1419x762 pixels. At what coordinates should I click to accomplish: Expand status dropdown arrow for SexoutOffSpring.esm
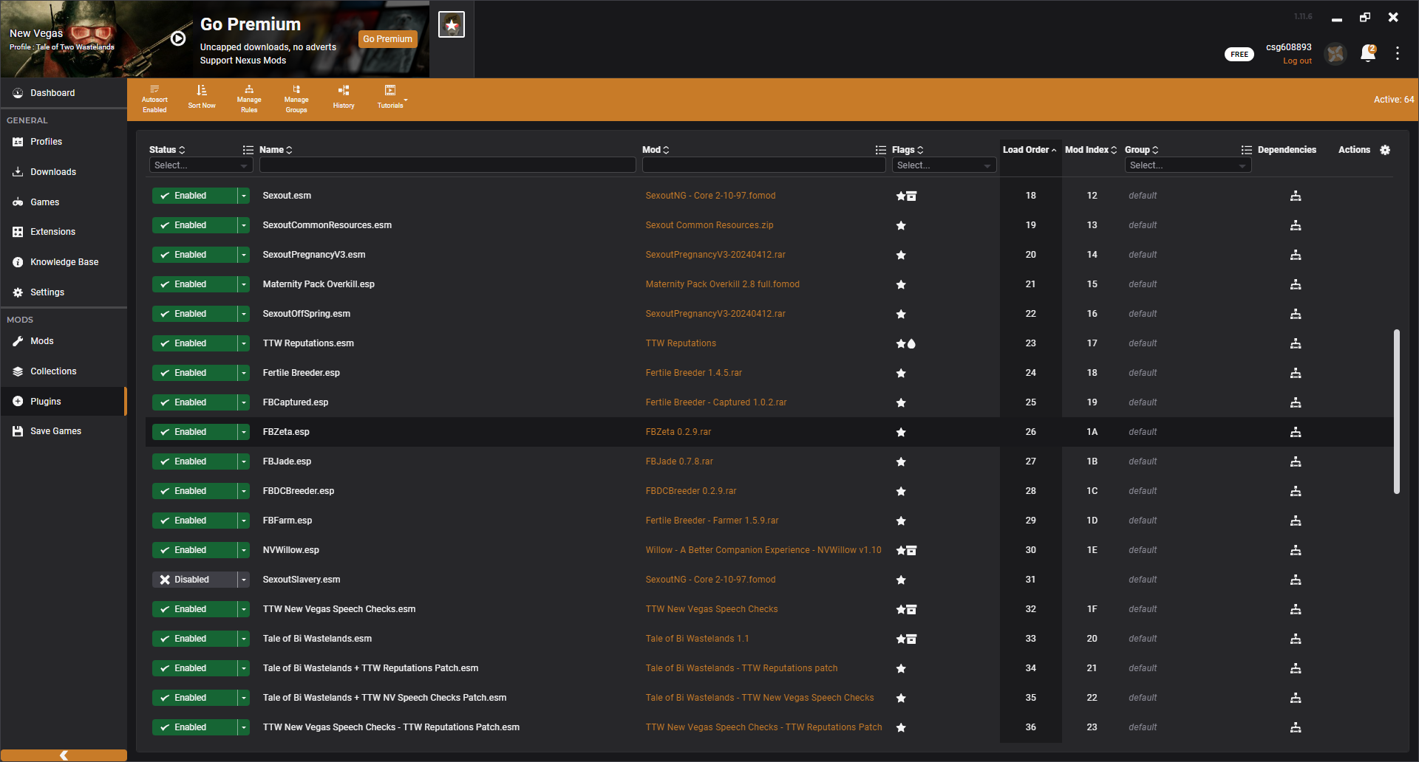point(243,314)
